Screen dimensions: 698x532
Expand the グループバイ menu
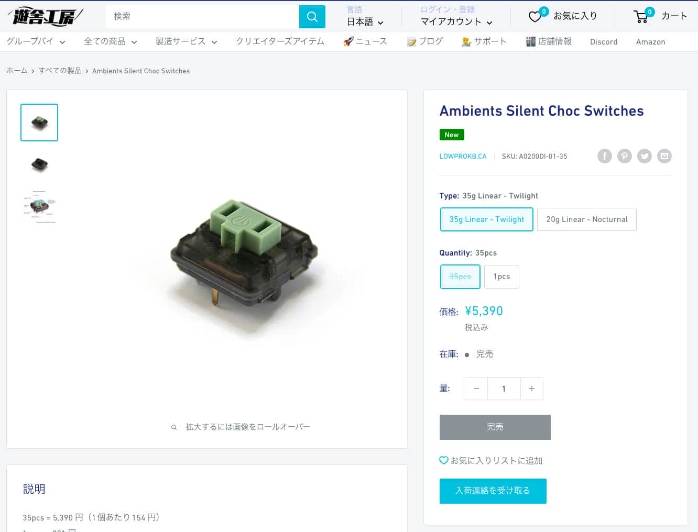point(36,41)
